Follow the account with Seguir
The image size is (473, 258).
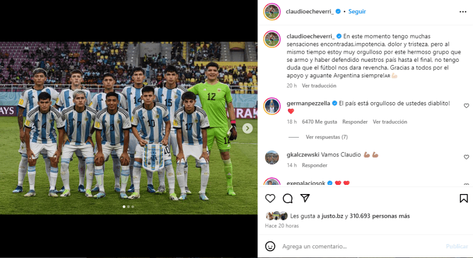coord(357,11)
